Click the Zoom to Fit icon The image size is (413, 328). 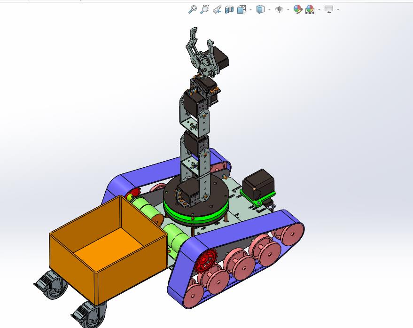click(193, 9)
